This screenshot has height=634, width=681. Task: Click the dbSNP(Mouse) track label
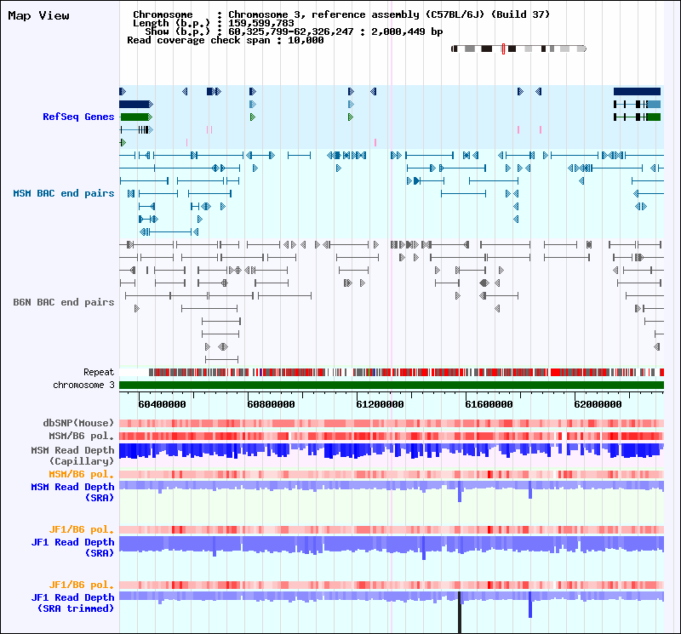pos(78,423)
